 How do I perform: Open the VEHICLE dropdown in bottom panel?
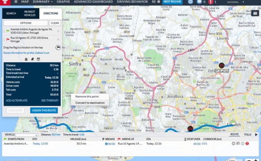point(27,135)
